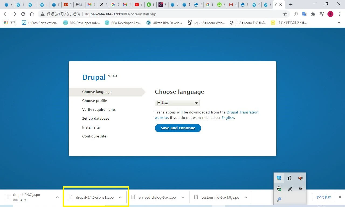This screenshot has width=345, height=207.
Task: Click the すべて表示 show-all downloads button
Action: pyautogui.click(x=323, y=197)
